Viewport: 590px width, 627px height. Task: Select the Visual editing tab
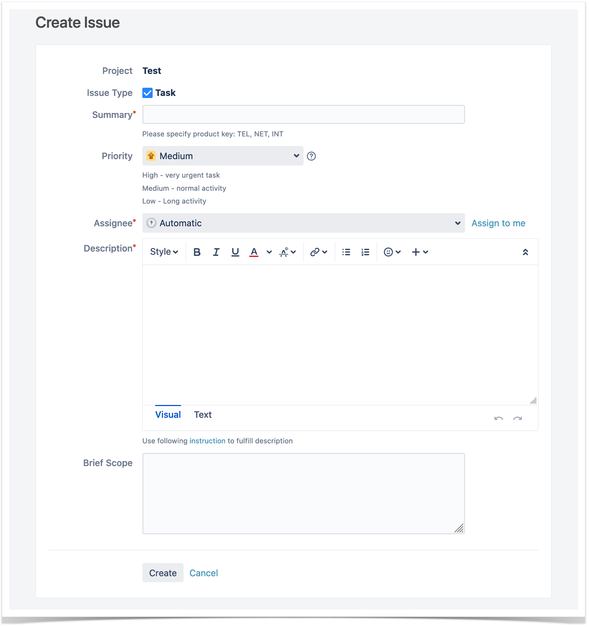168,414
